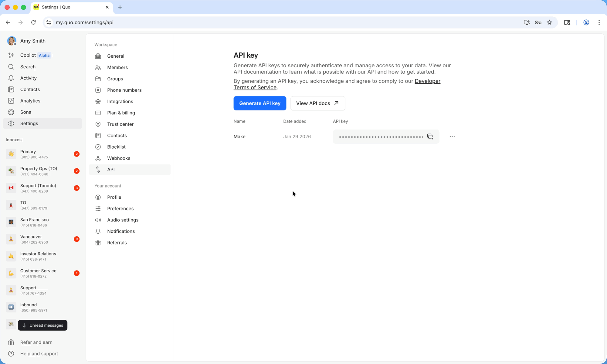Open the Activity bell icon

tap(11, 78)
